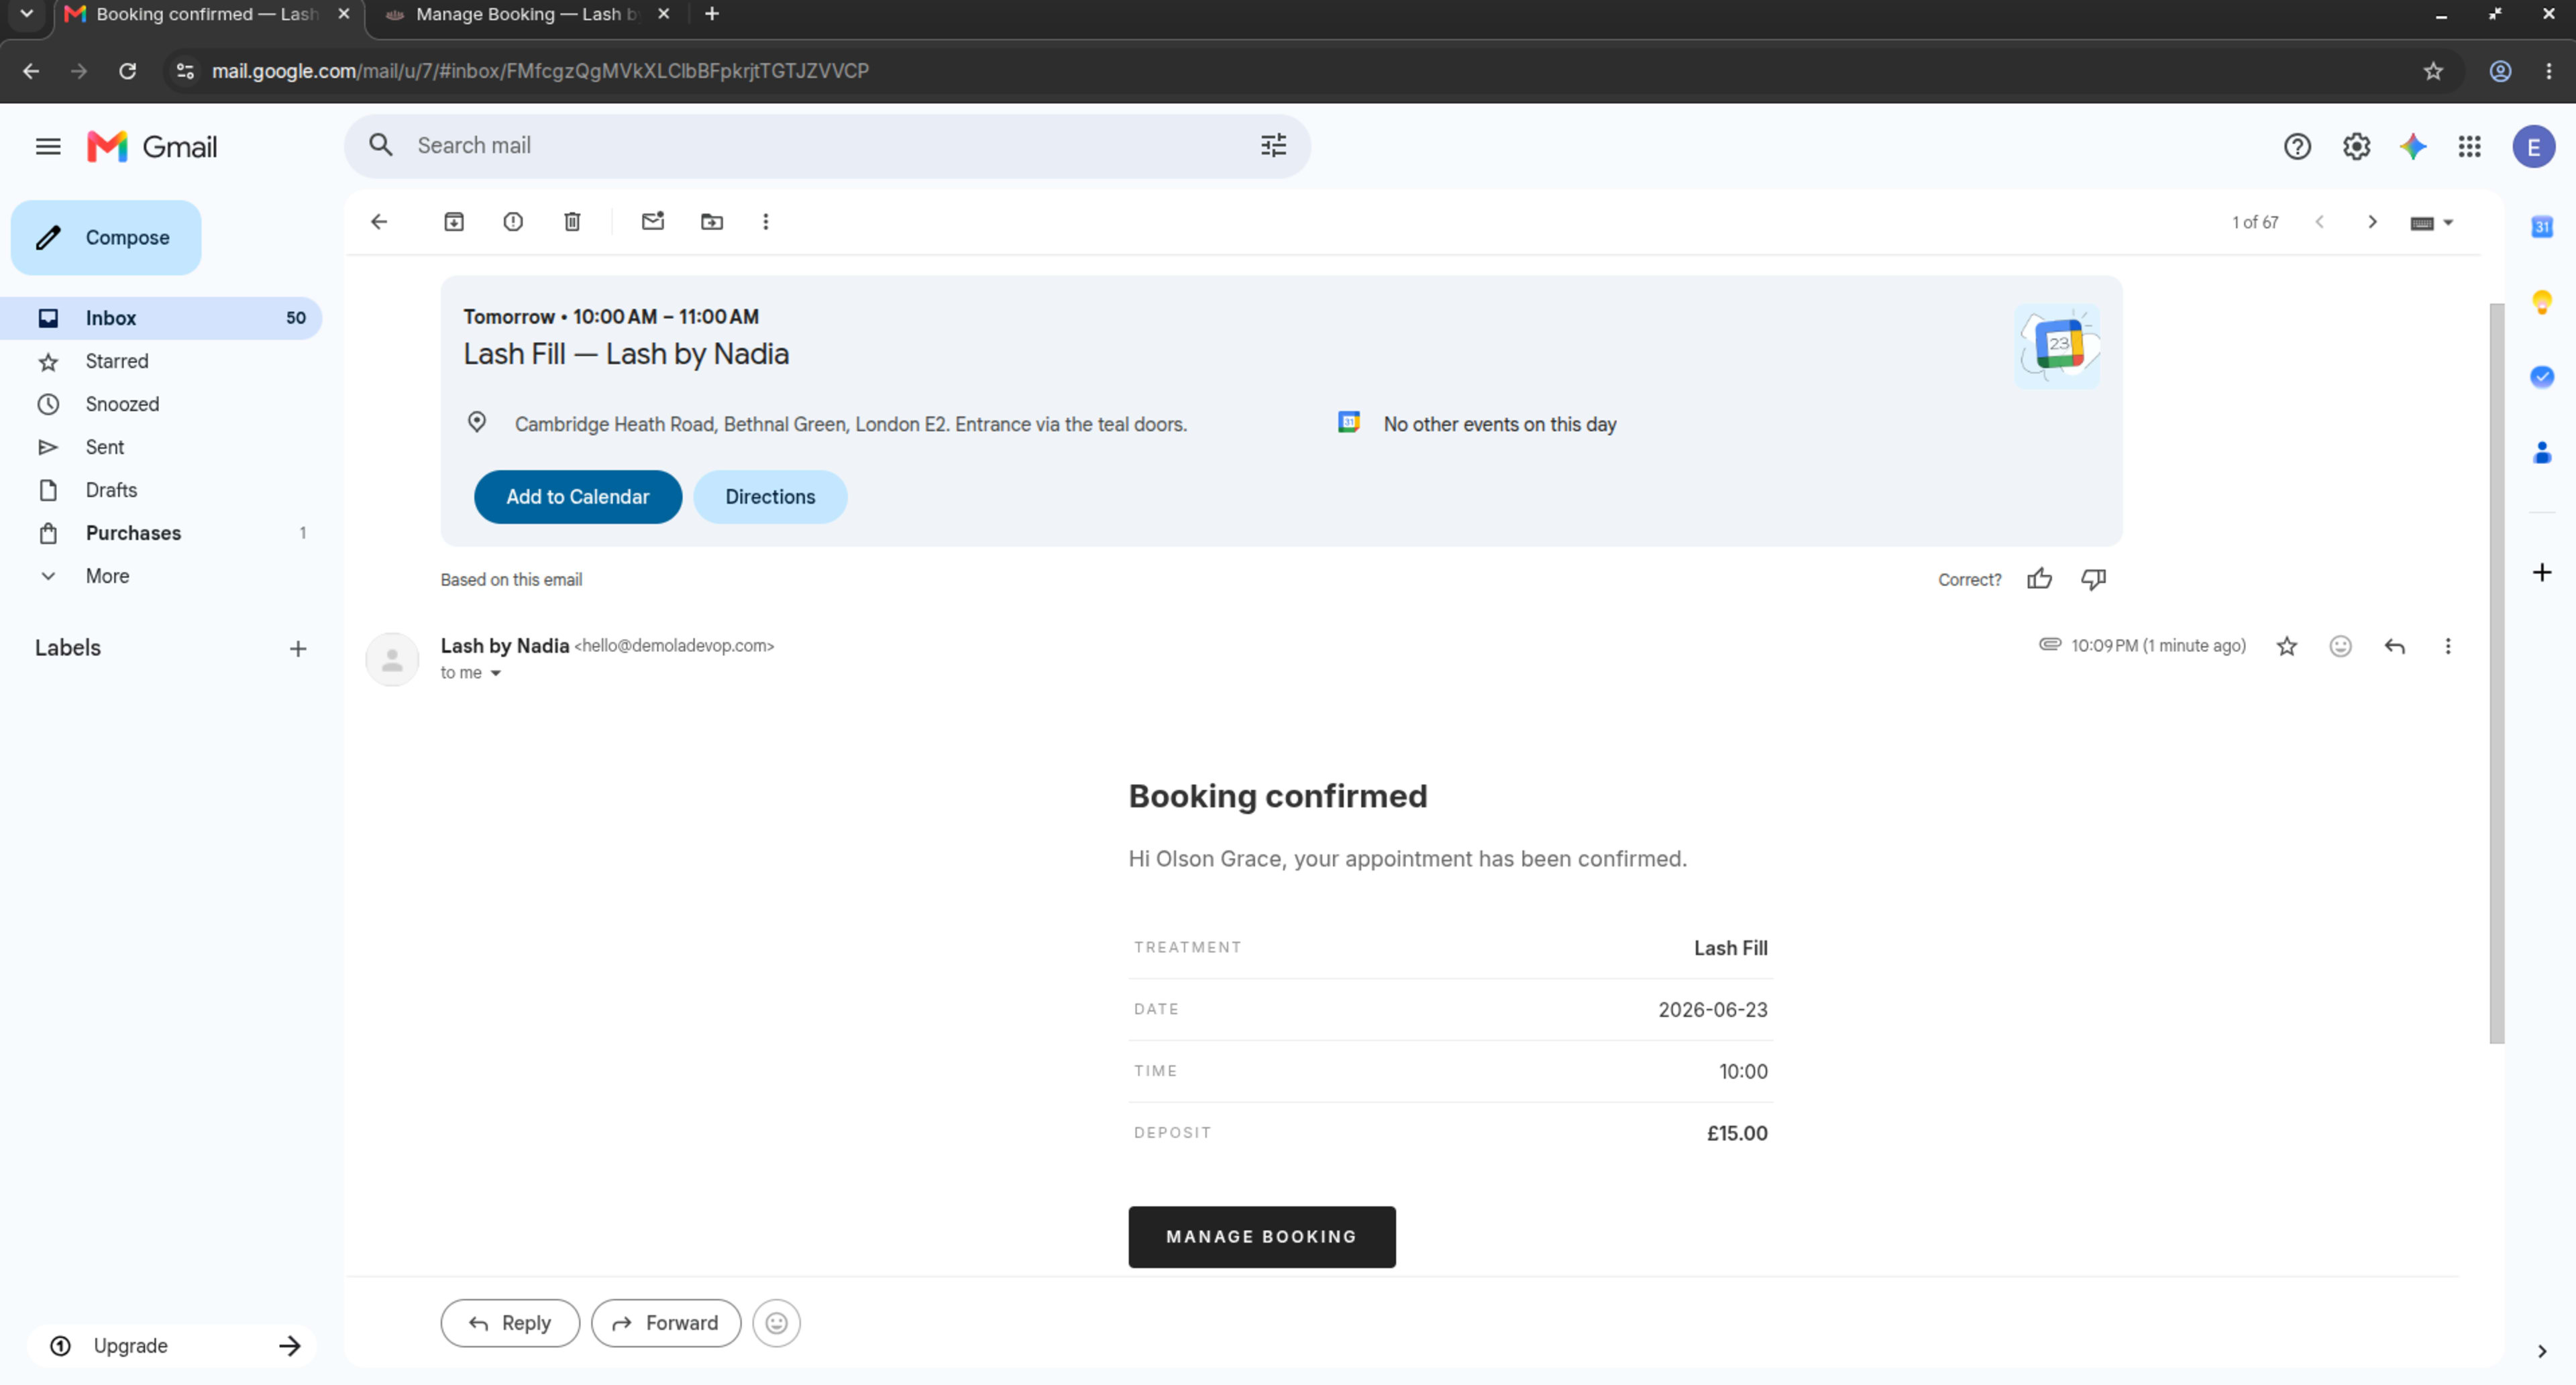
Task: Go back to inbox with arrow
Action: 379,222
